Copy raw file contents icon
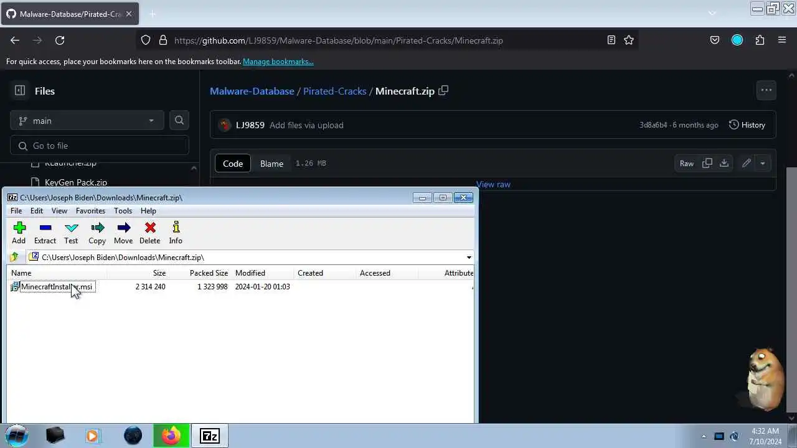This screenshot has width=797, height=448. tap(707, 163)
